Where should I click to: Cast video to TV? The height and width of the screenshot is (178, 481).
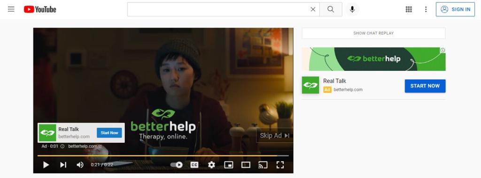[x=263, y=165]
